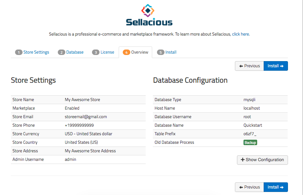Click step badge number 5
Screen dimensions: 303x195
tap(161, 52)
